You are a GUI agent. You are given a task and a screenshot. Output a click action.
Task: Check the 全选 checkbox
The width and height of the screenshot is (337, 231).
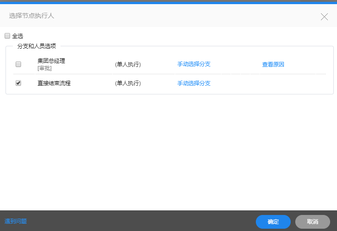[7, 36]
